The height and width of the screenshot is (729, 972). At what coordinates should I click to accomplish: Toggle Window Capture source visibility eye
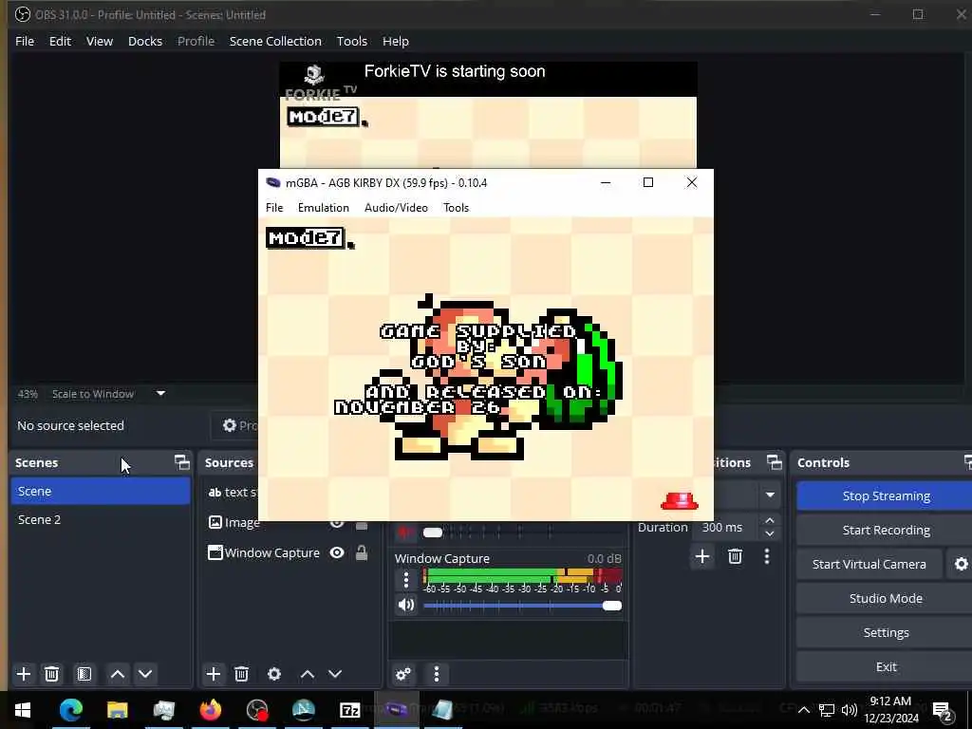pos(337,552)
